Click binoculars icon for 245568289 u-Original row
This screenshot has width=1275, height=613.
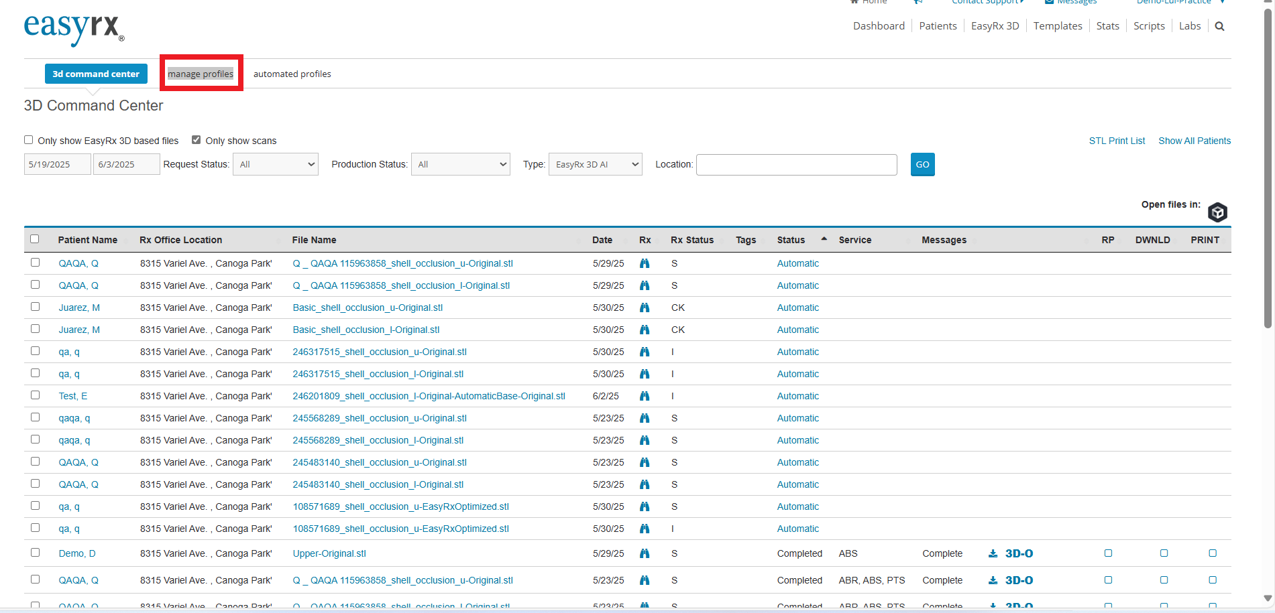645,418
